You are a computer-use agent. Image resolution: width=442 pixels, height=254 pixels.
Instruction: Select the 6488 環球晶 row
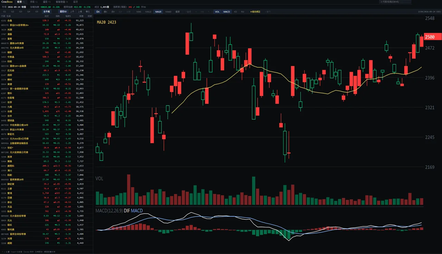(x=46, y=120)
